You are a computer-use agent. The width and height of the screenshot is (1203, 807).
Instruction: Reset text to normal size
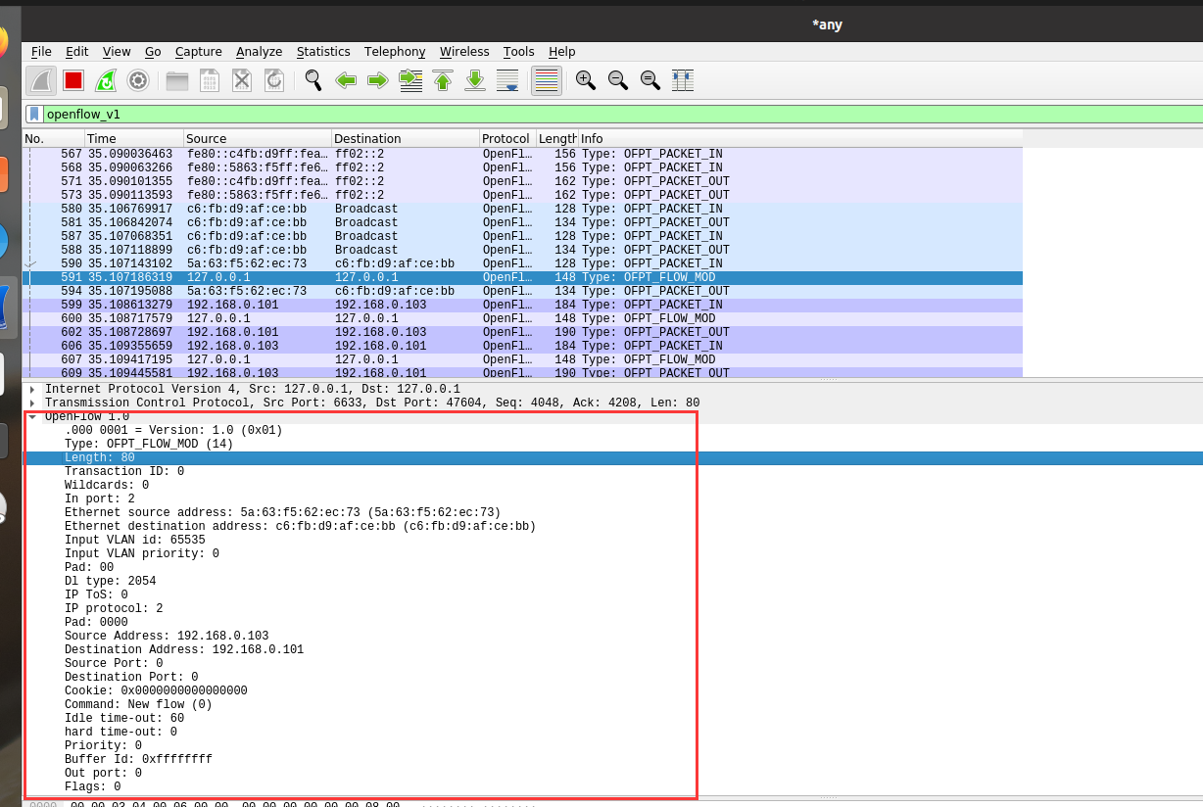(x=650, y=80)
